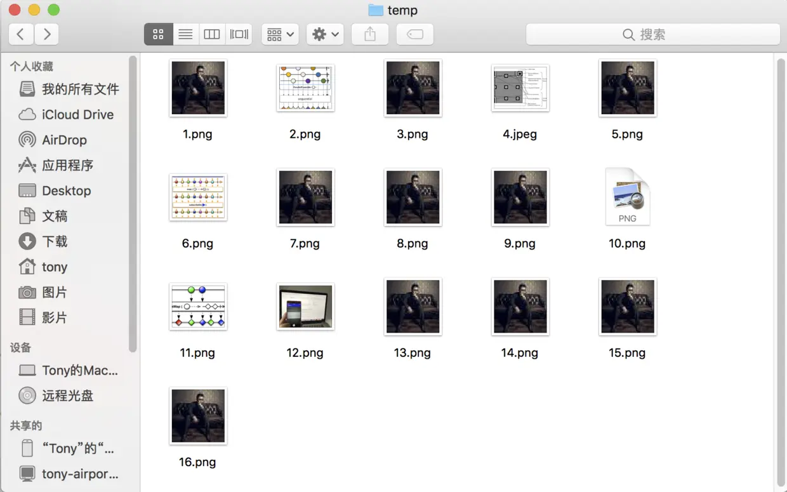Viewport: 787px width, 492px height.
Task: Select the 16.png thumbnail
Action: pos(198,416)
